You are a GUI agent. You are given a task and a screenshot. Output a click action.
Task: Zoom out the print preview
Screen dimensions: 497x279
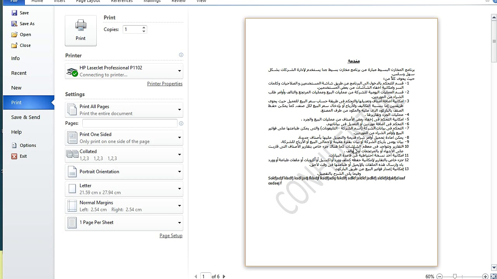(x=440, y=276)
